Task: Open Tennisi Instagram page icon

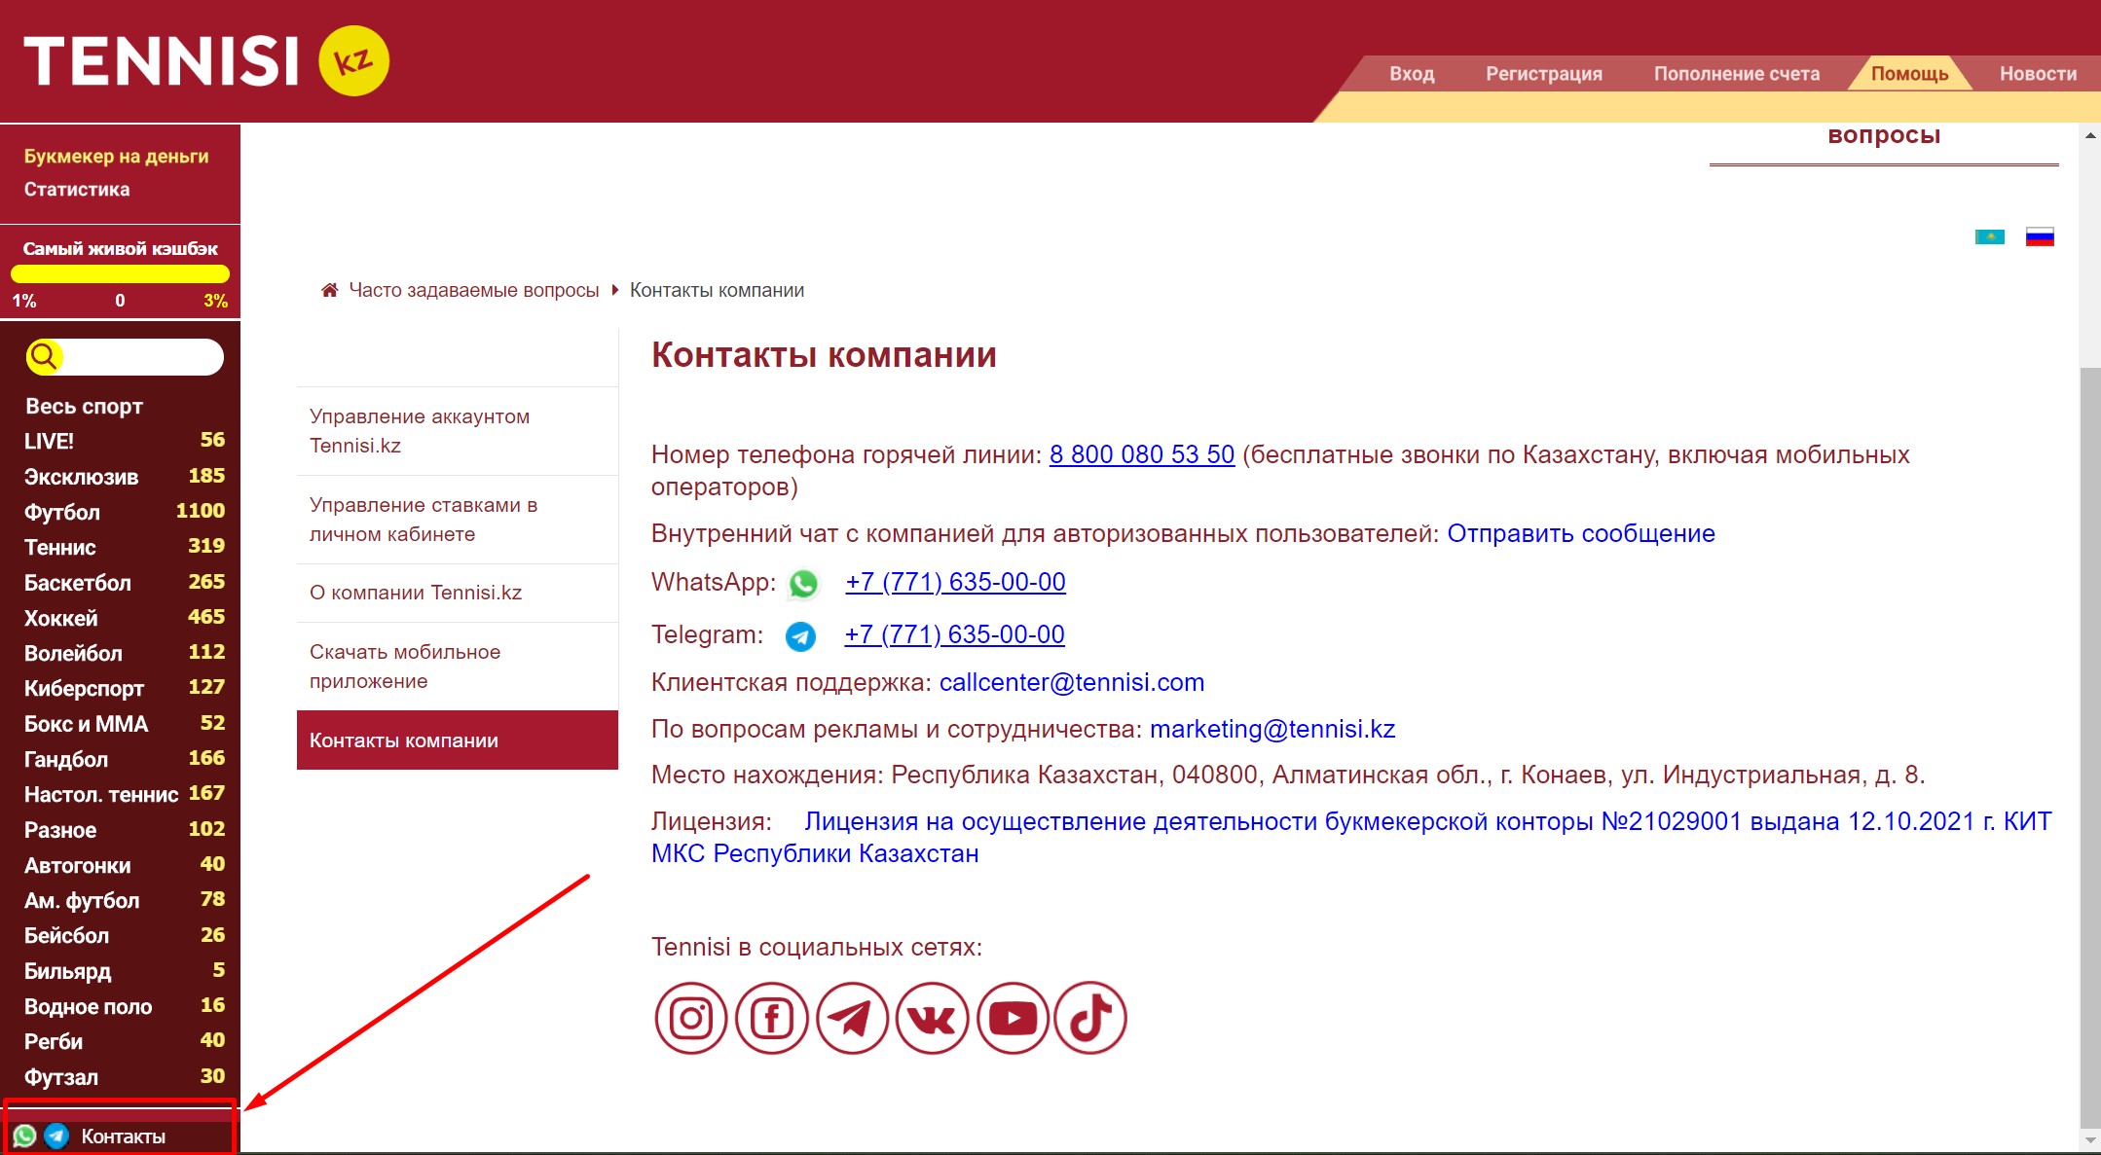Action: click(x=691, y=1018)
